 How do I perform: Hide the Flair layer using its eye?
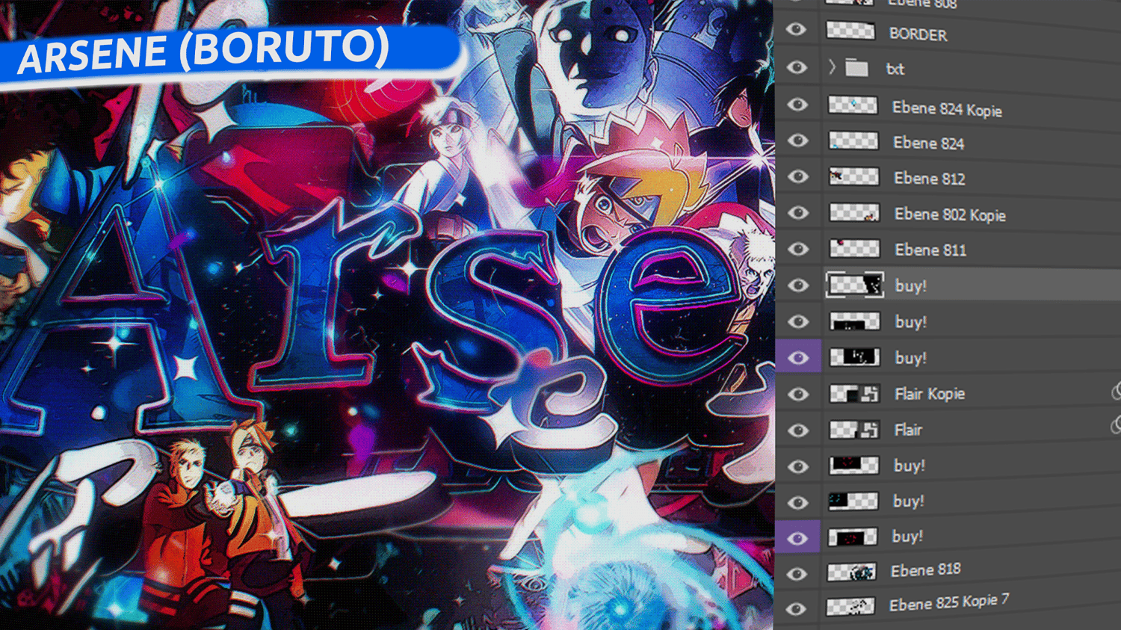(x=798, y=430)
